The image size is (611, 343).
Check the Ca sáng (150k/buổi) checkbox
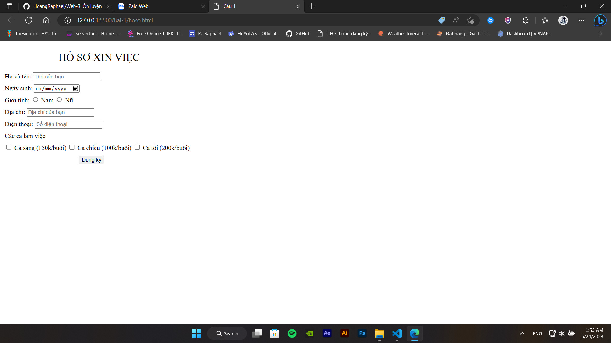coord(9,147)
